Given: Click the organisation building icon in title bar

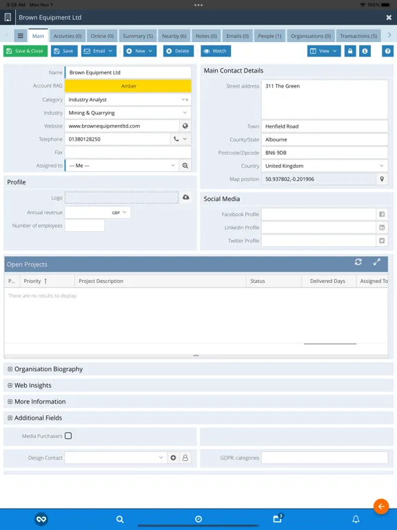Looking at the screenshot, I should [8, 17].
